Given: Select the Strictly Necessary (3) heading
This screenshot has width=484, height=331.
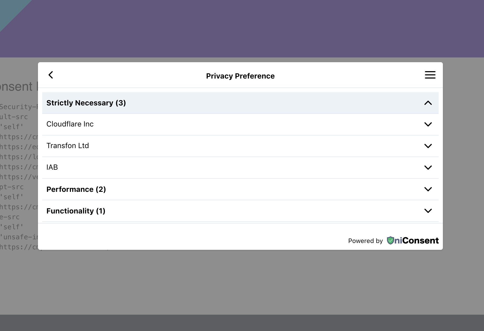Looking at the screenshot, I should [x=86, y=103].
